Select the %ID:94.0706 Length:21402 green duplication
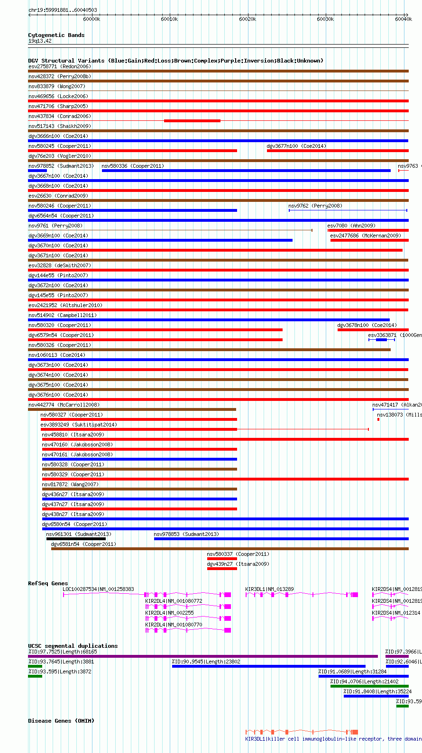The image size is (422, 753). click(369, 686)
